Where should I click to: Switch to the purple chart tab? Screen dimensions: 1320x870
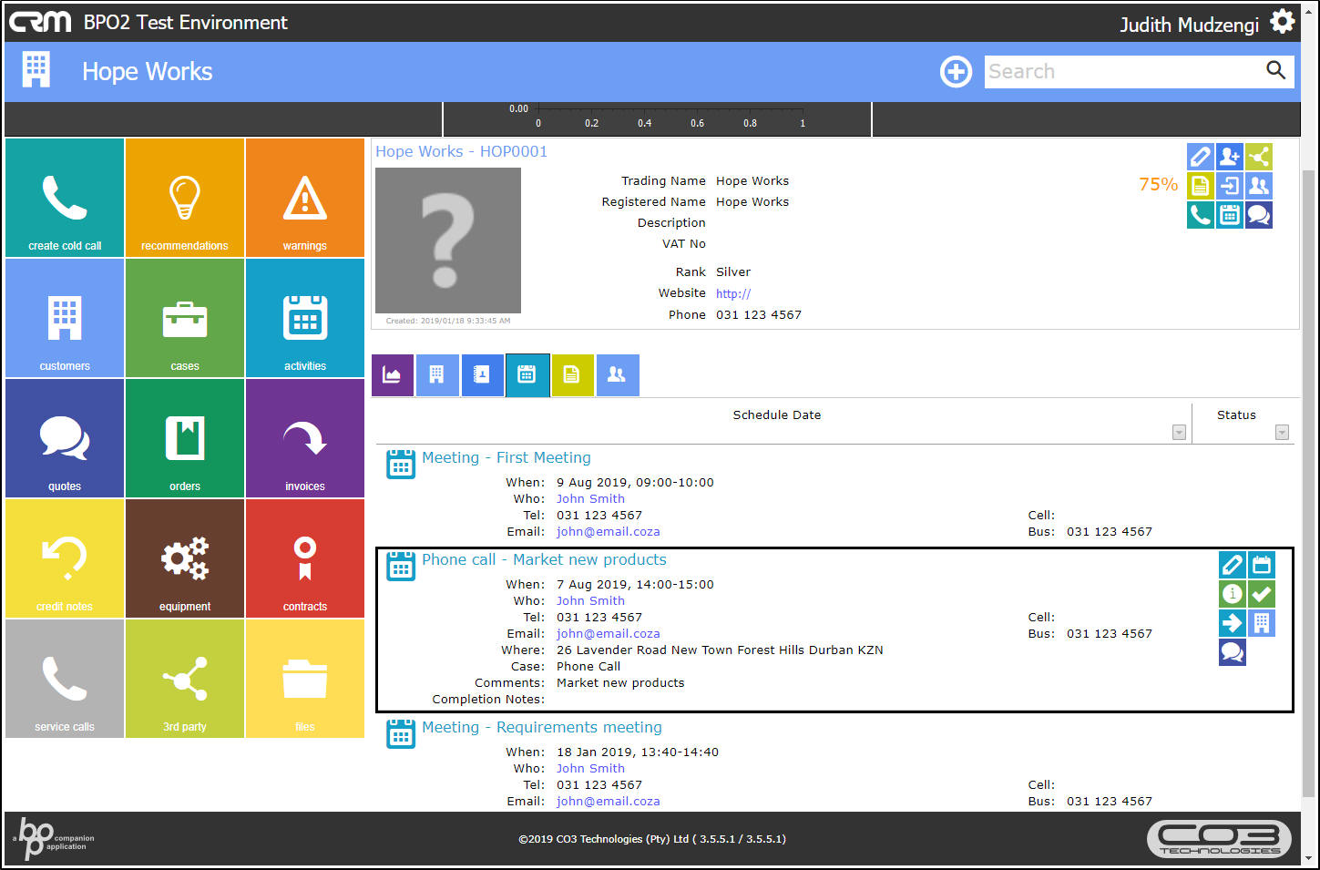[x=393, y=375]
